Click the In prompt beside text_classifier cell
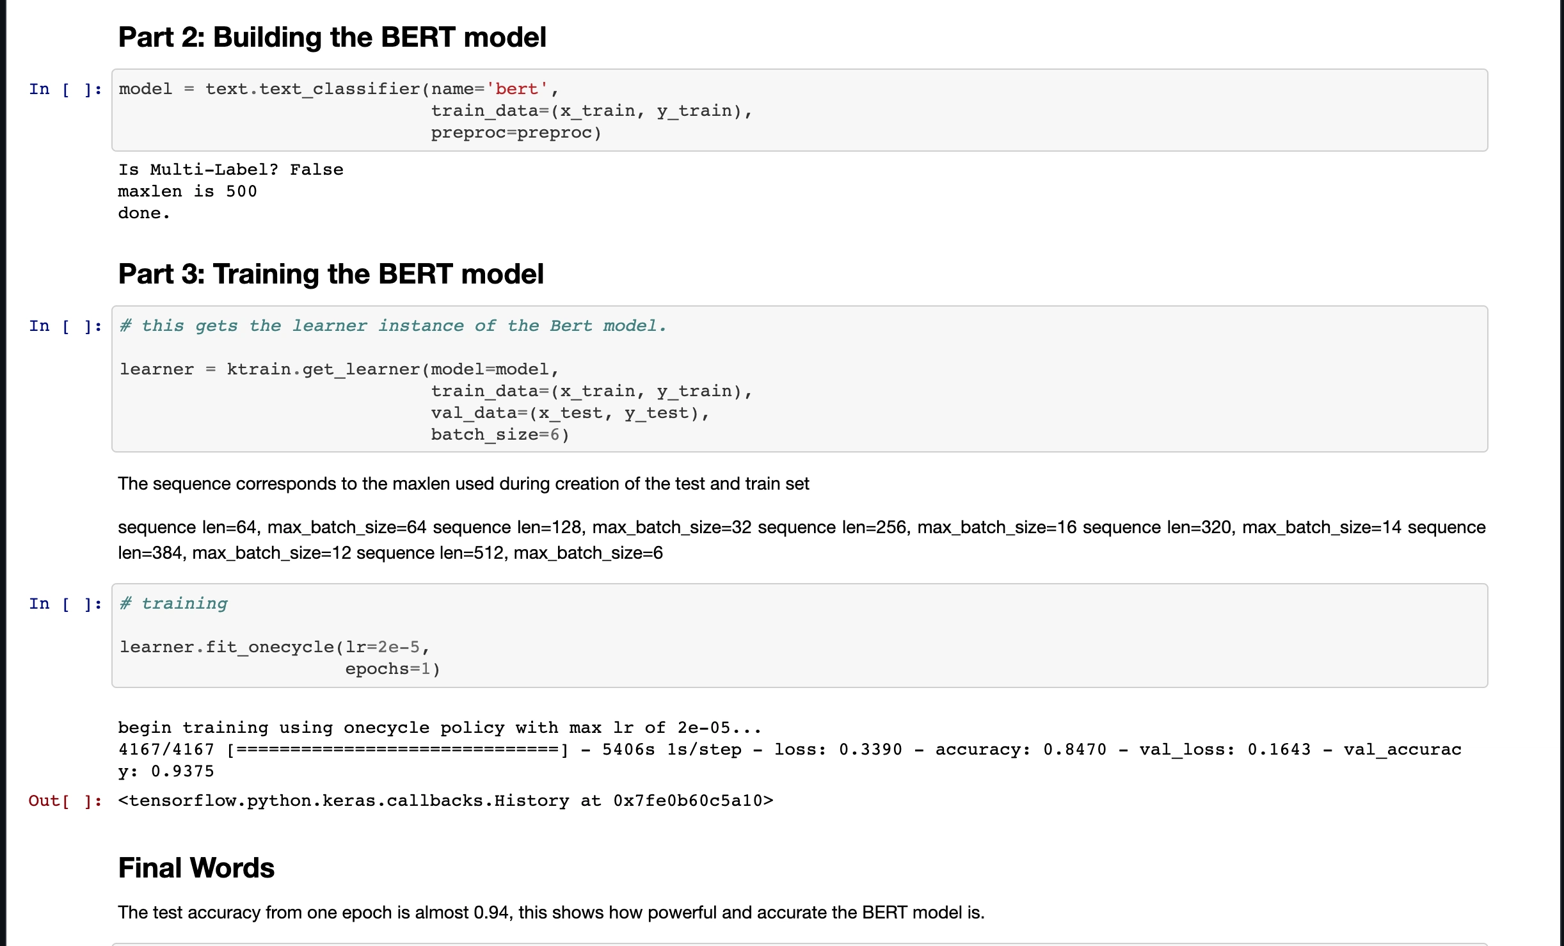This screenshot has width=1564, height=946. (x=65, y=90)
